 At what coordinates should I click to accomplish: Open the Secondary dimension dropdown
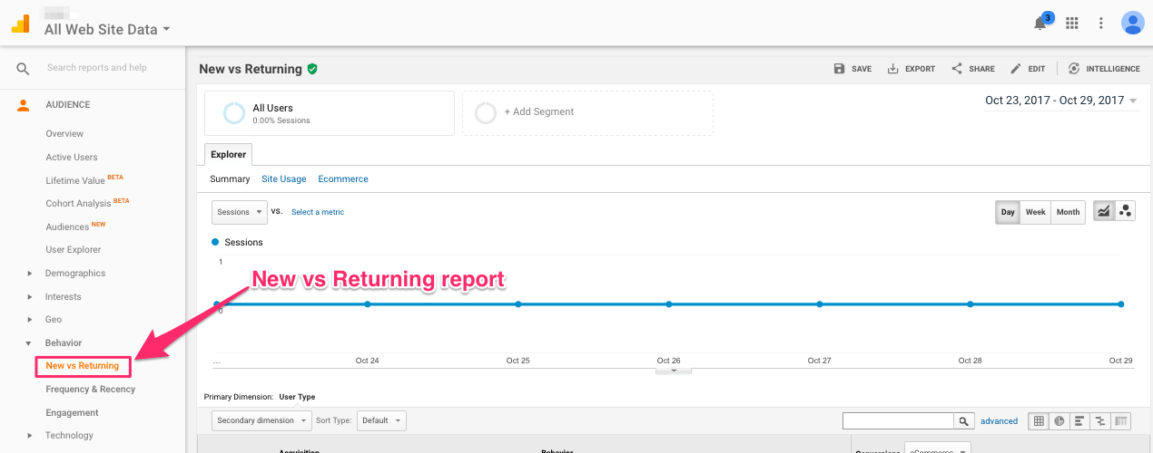pyautogui.click(x=261, y=420)
